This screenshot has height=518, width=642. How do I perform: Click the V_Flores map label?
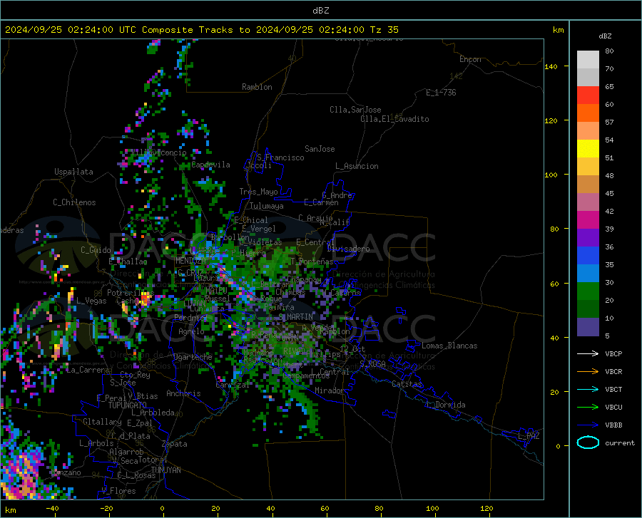pos(118,491)
